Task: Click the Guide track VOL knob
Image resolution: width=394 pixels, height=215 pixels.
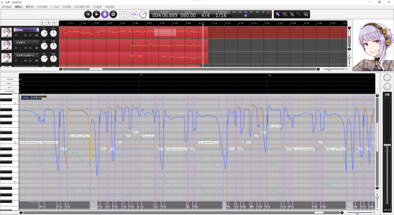Action: tap(44, 33)
